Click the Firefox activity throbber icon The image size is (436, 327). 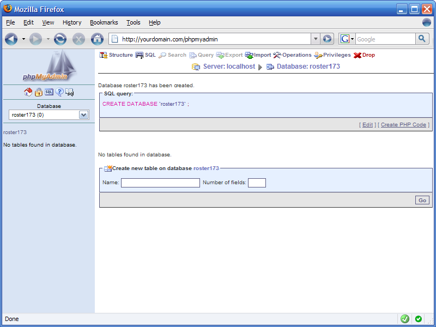click(x=427, y=22)
